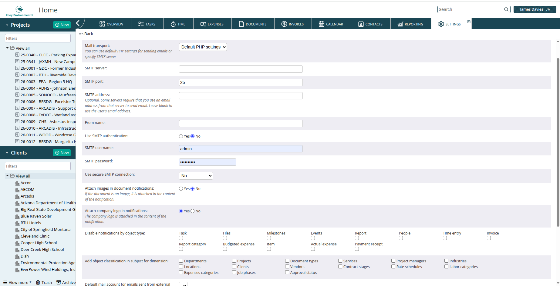Screen dimensions: 560x286
Task: Open the James Davies user menu
Action: pos(535,9)
